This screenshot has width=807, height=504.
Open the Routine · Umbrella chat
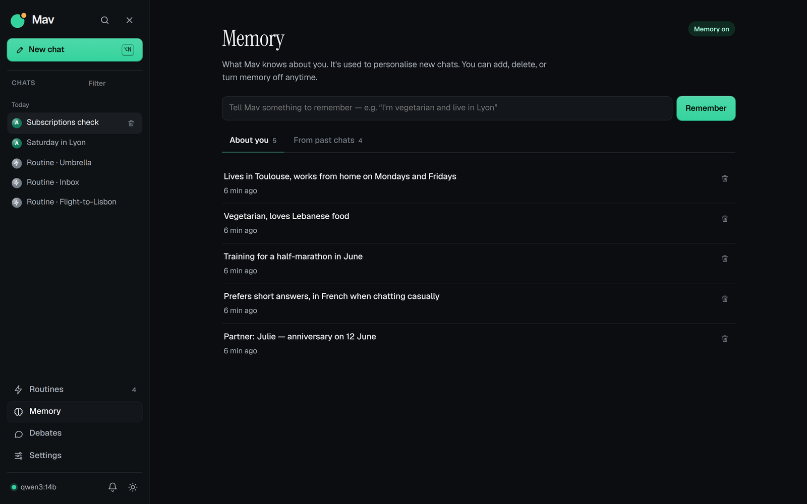(75, 163)
